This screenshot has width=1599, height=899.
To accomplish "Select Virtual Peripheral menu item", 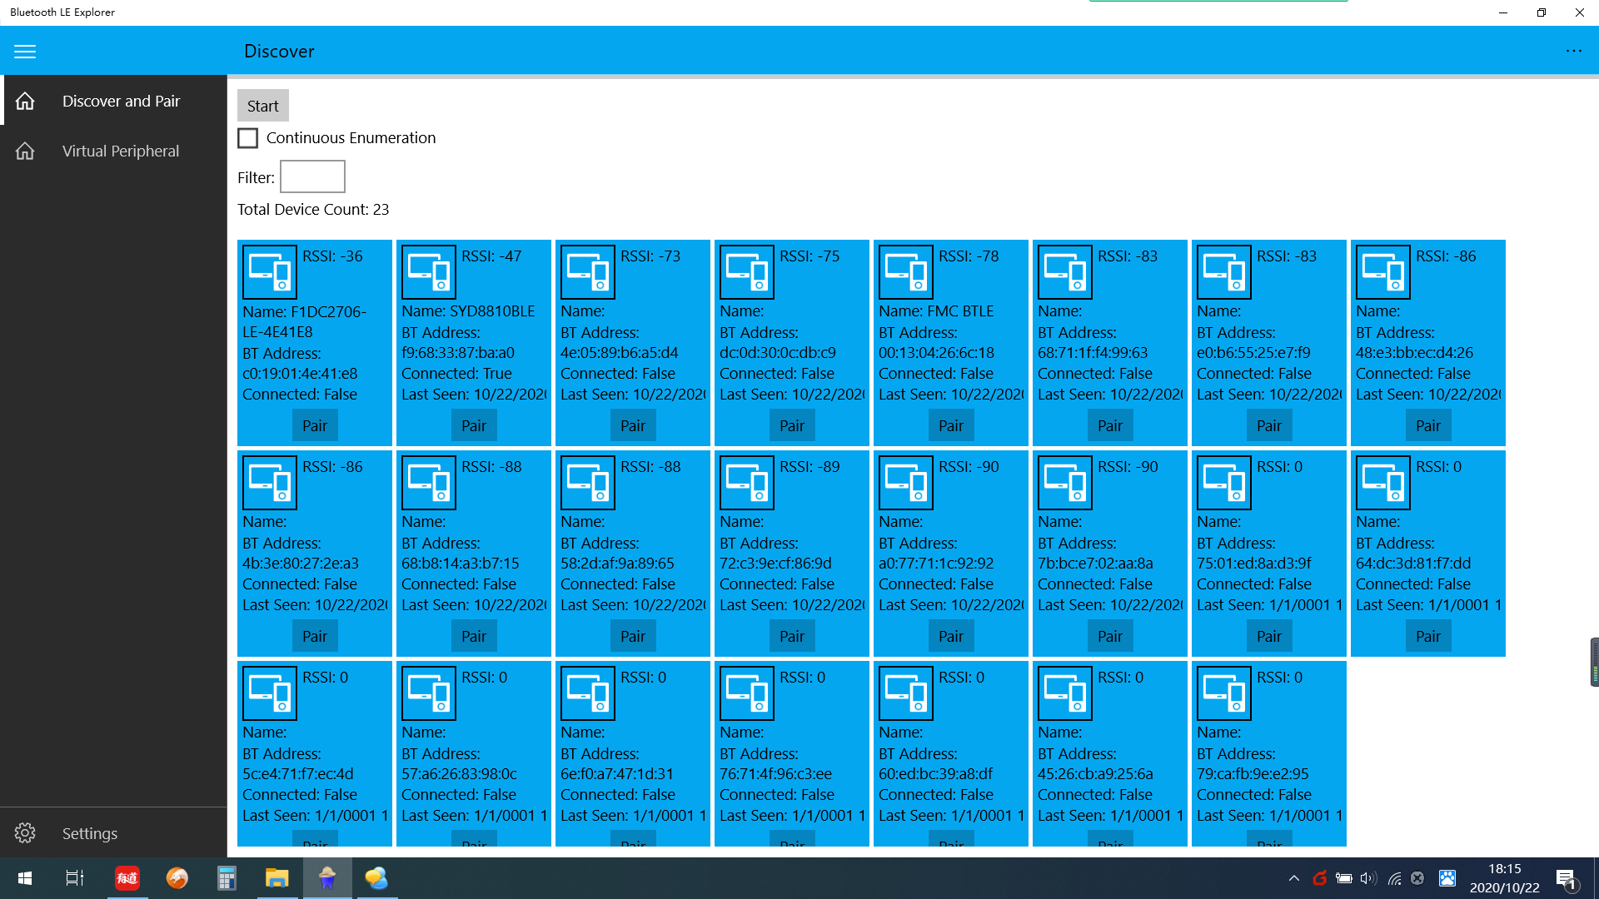I will [121, 151].
